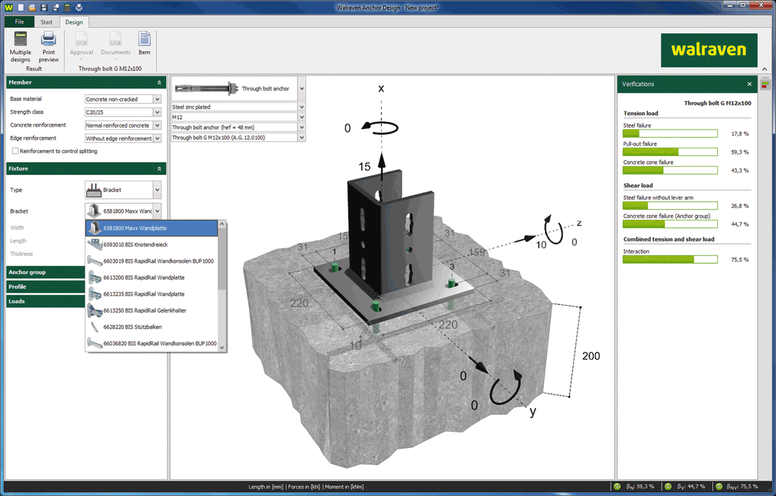Click the Approval PDF button
The height and width of the screenshot is (496, 776).
coord(81,47)
